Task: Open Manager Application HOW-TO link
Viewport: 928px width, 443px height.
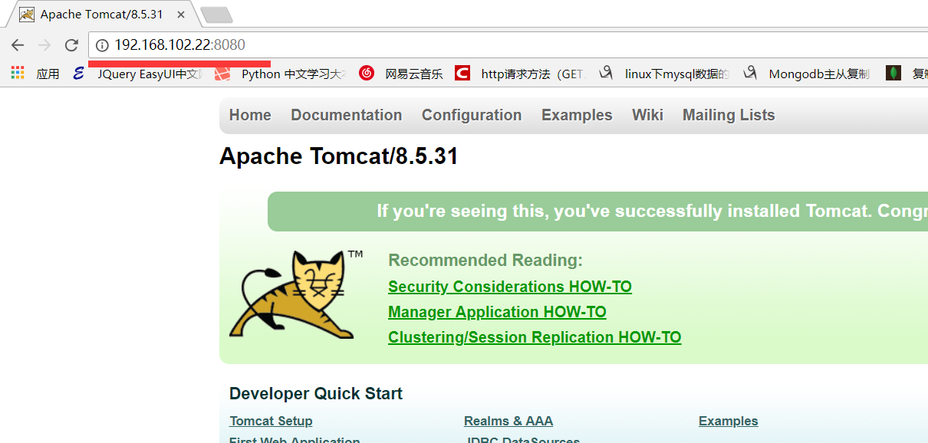Action: [497, 312]
